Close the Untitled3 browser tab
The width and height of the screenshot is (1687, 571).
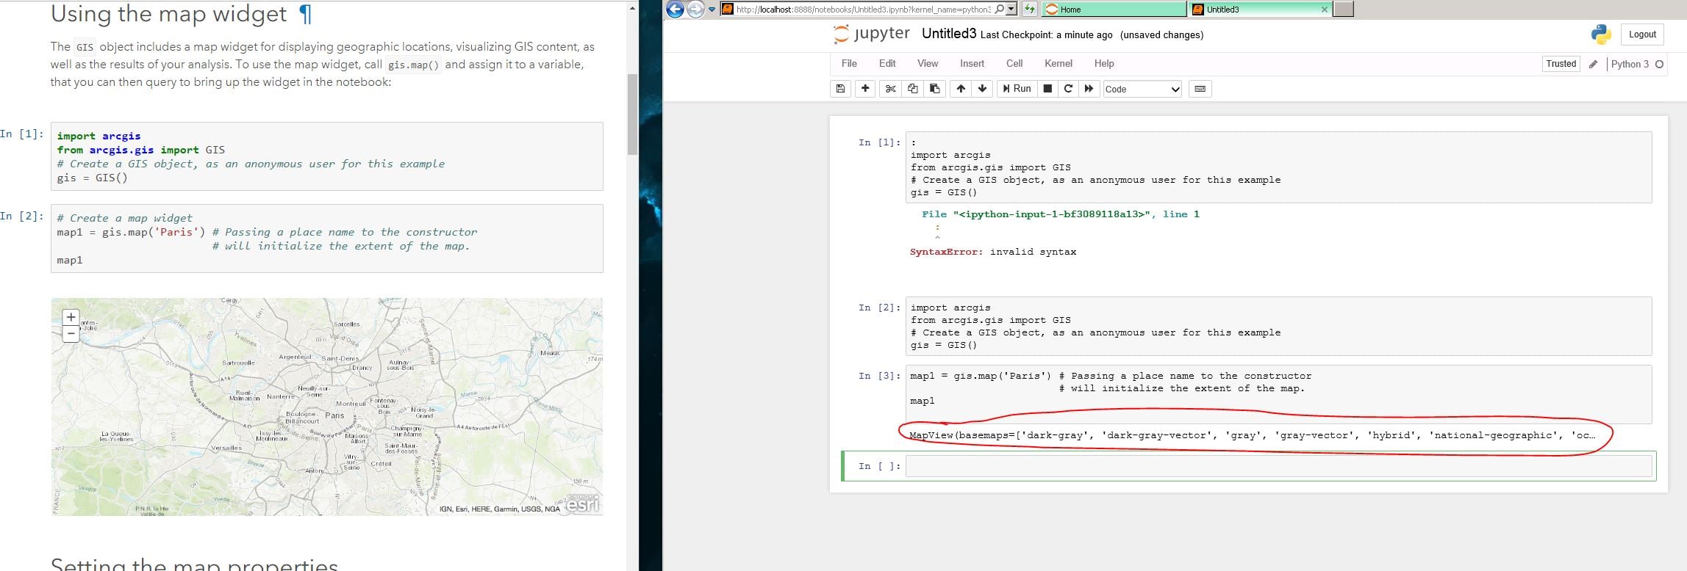(1325, 10)
